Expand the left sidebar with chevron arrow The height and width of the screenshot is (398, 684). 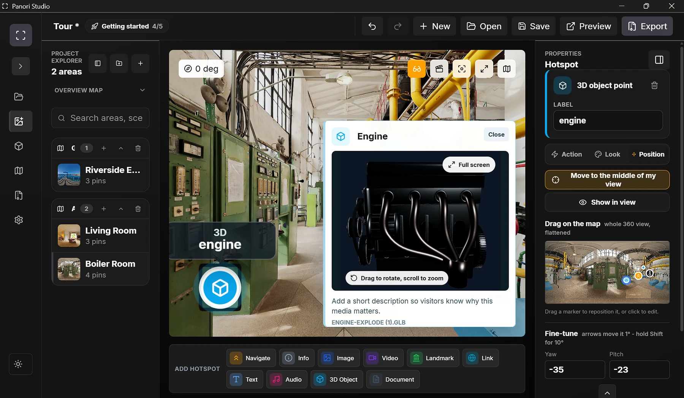21,66
